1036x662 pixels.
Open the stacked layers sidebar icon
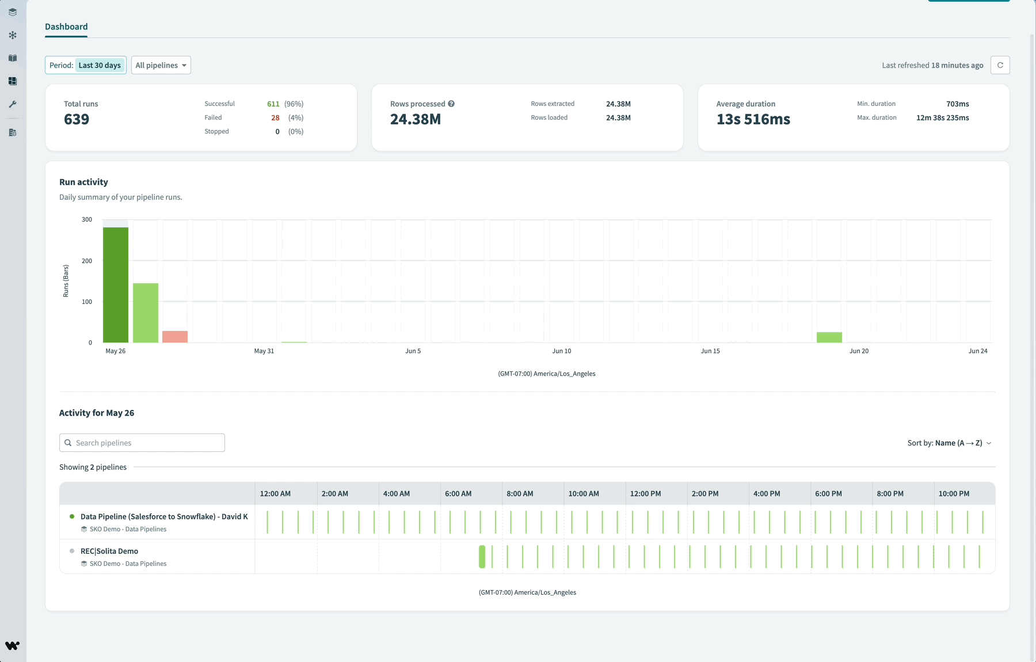tap(13, 12)
